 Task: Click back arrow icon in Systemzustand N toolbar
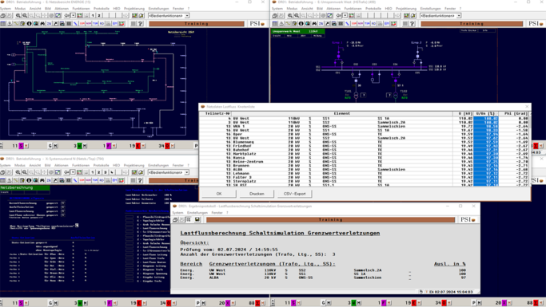click(67, 172)
